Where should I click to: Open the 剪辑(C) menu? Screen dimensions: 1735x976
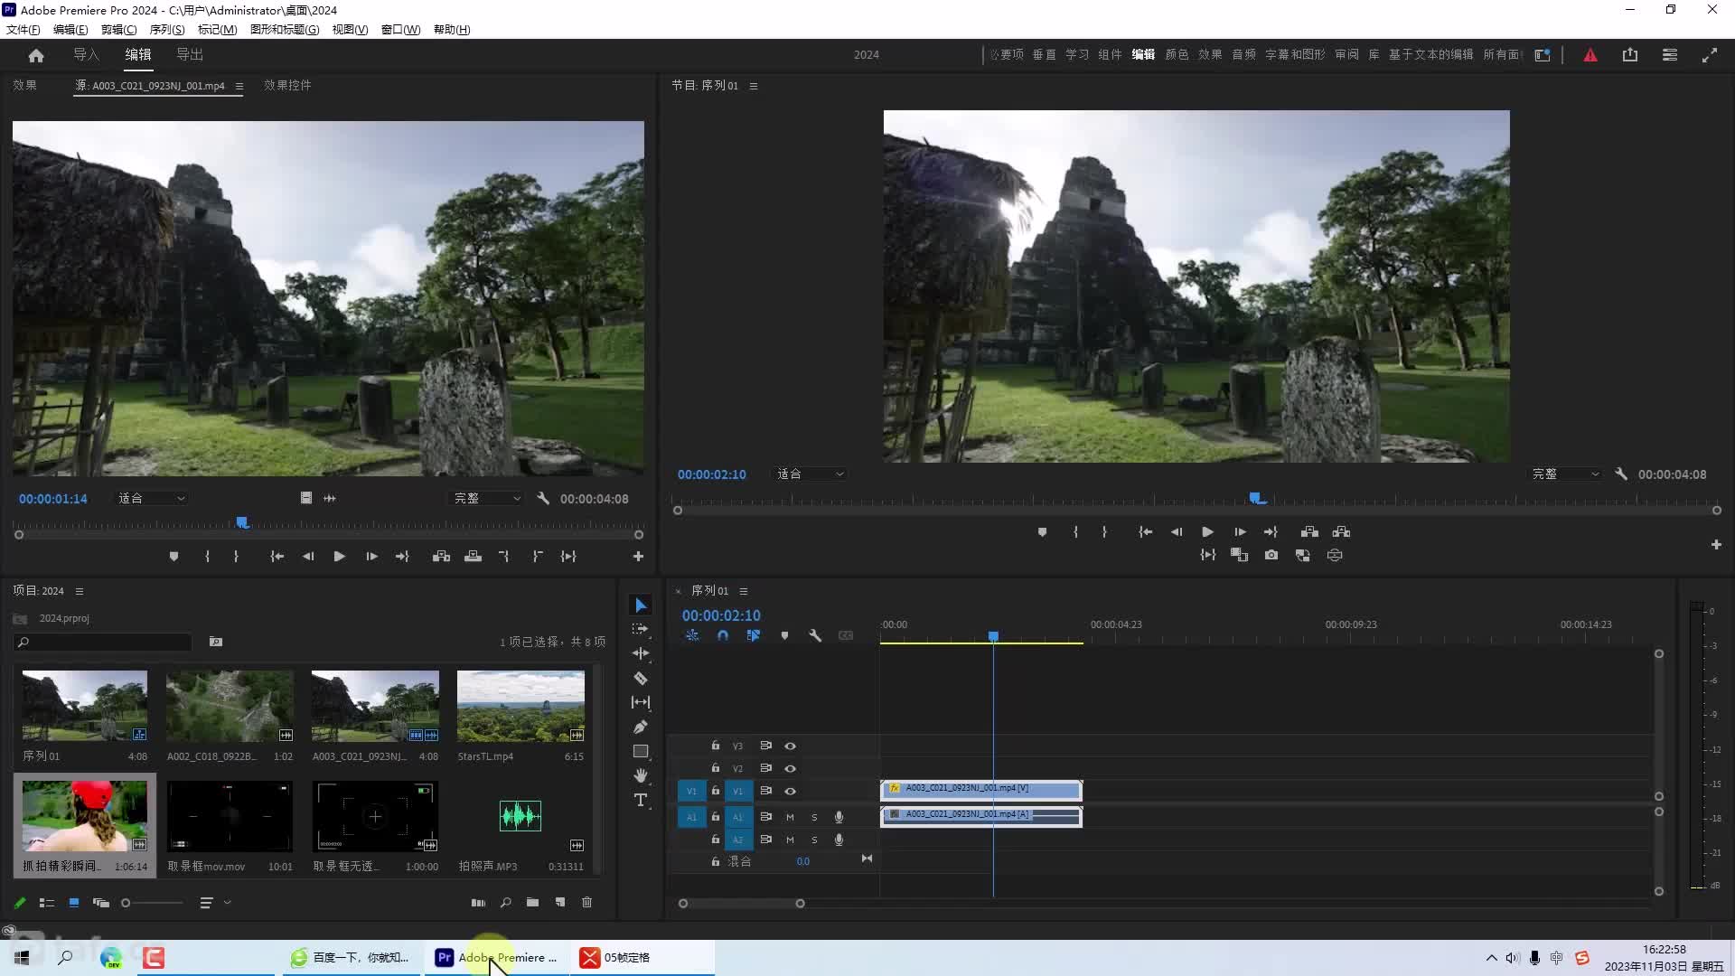[x=118, y=30]
